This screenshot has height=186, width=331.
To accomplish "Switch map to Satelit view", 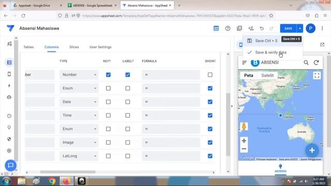I will 267,75.
